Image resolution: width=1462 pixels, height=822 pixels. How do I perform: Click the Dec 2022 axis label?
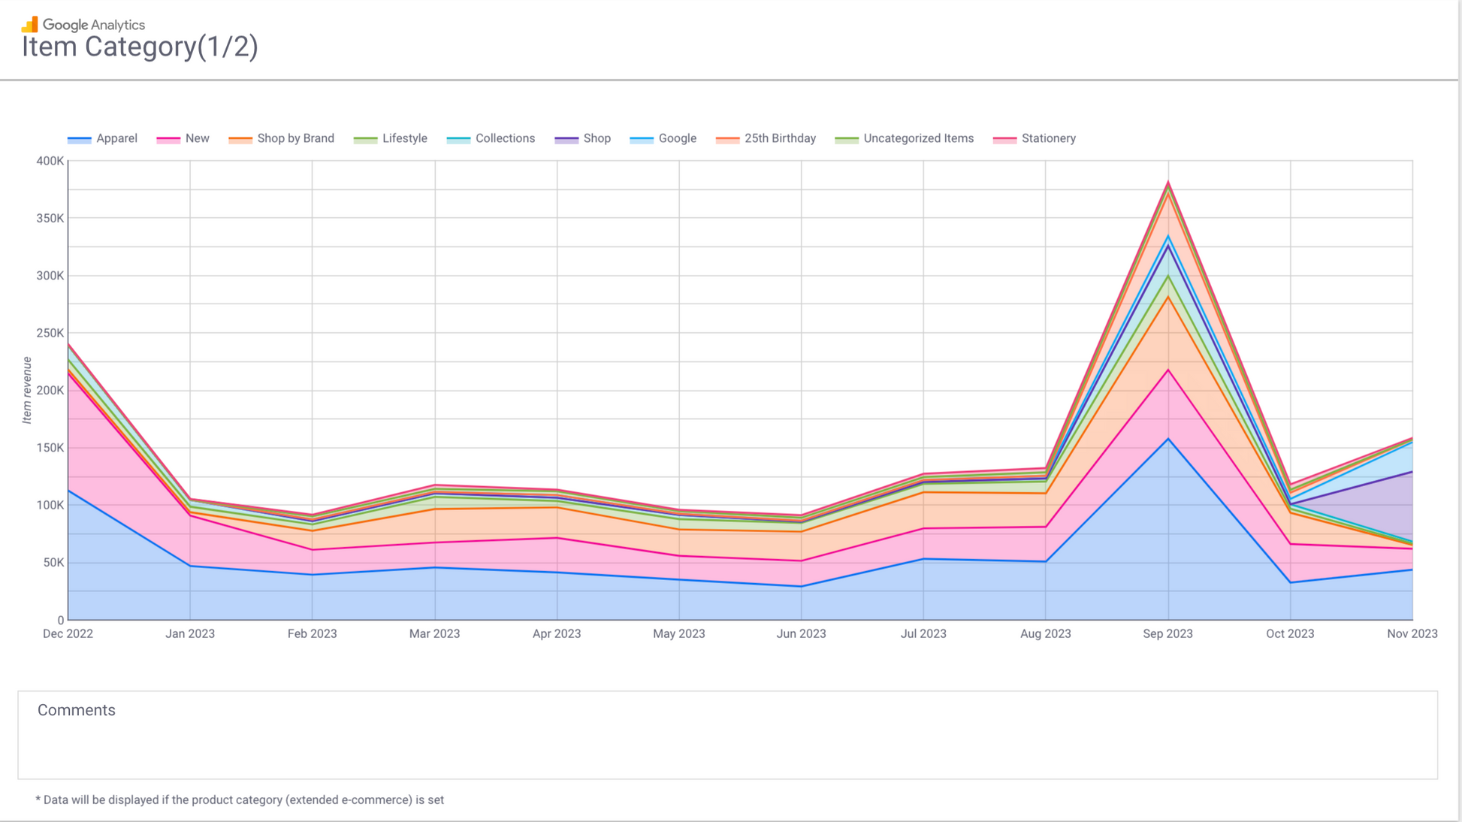pos(68,633)
